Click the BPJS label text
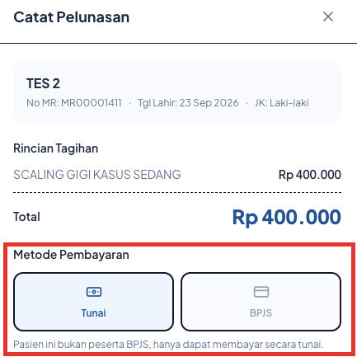Viewport: 357px width, 357px height. (261, 313)
